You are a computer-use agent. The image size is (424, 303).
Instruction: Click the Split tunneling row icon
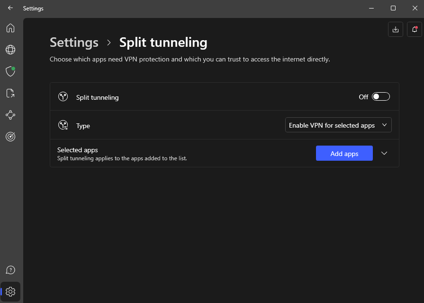(x=63, y=97)
